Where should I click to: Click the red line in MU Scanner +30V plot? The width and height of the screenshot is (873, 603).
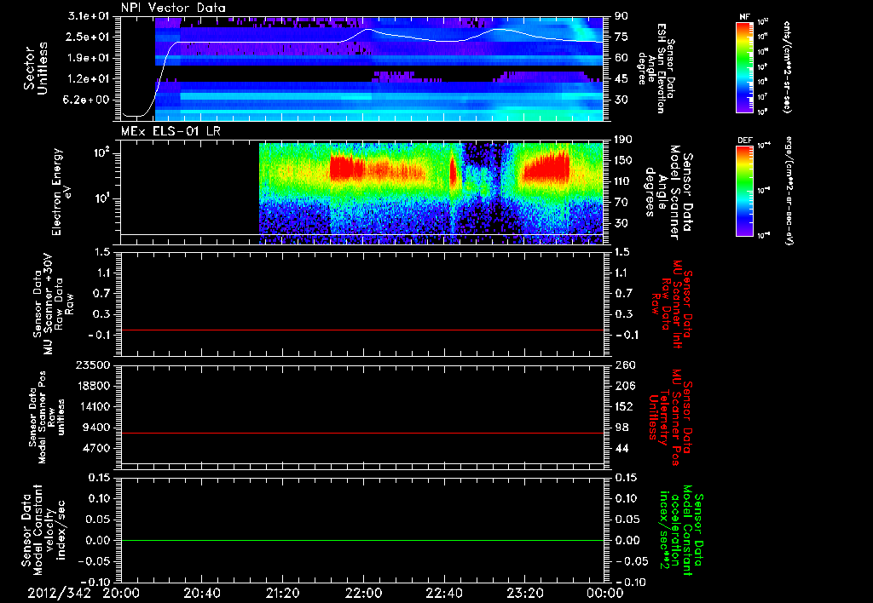(x=362, y=330)
